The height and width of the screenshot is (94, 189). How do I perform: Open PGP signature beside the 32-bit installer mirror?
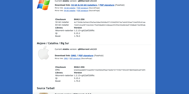point(83,8)
